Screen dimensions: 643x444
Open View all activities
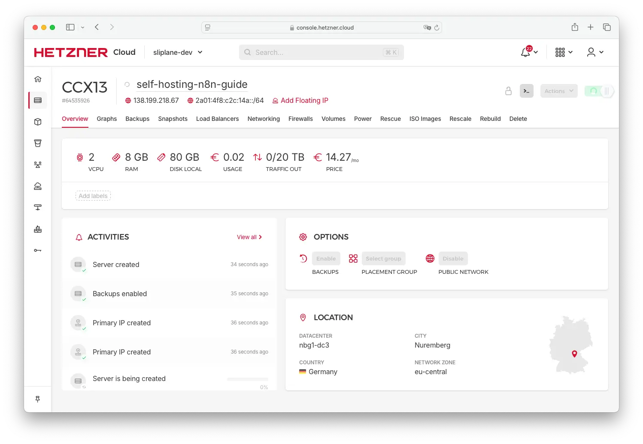click(249, 237)
